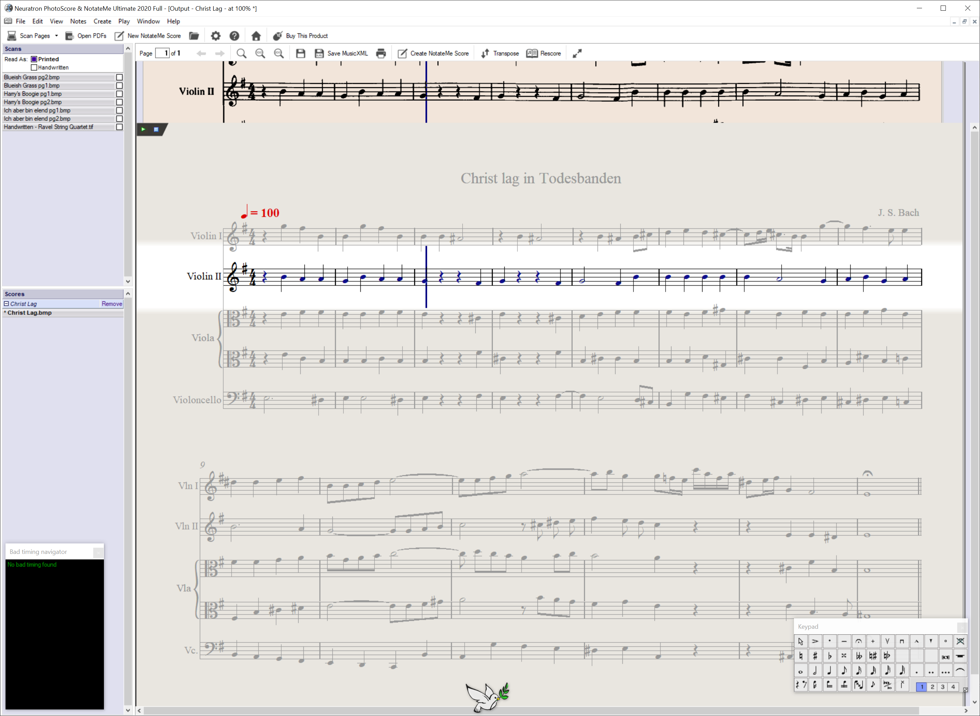Viewport: 980px width, 716px height.
Task: Click the flat sign on the Keypad
Action: 829,656
